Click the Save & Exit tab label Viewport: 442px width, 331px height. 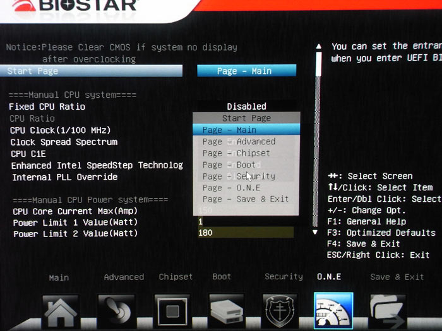(397, 277)
